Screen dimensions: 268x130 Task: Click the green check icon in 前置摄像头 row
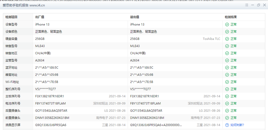click(227, 118)
